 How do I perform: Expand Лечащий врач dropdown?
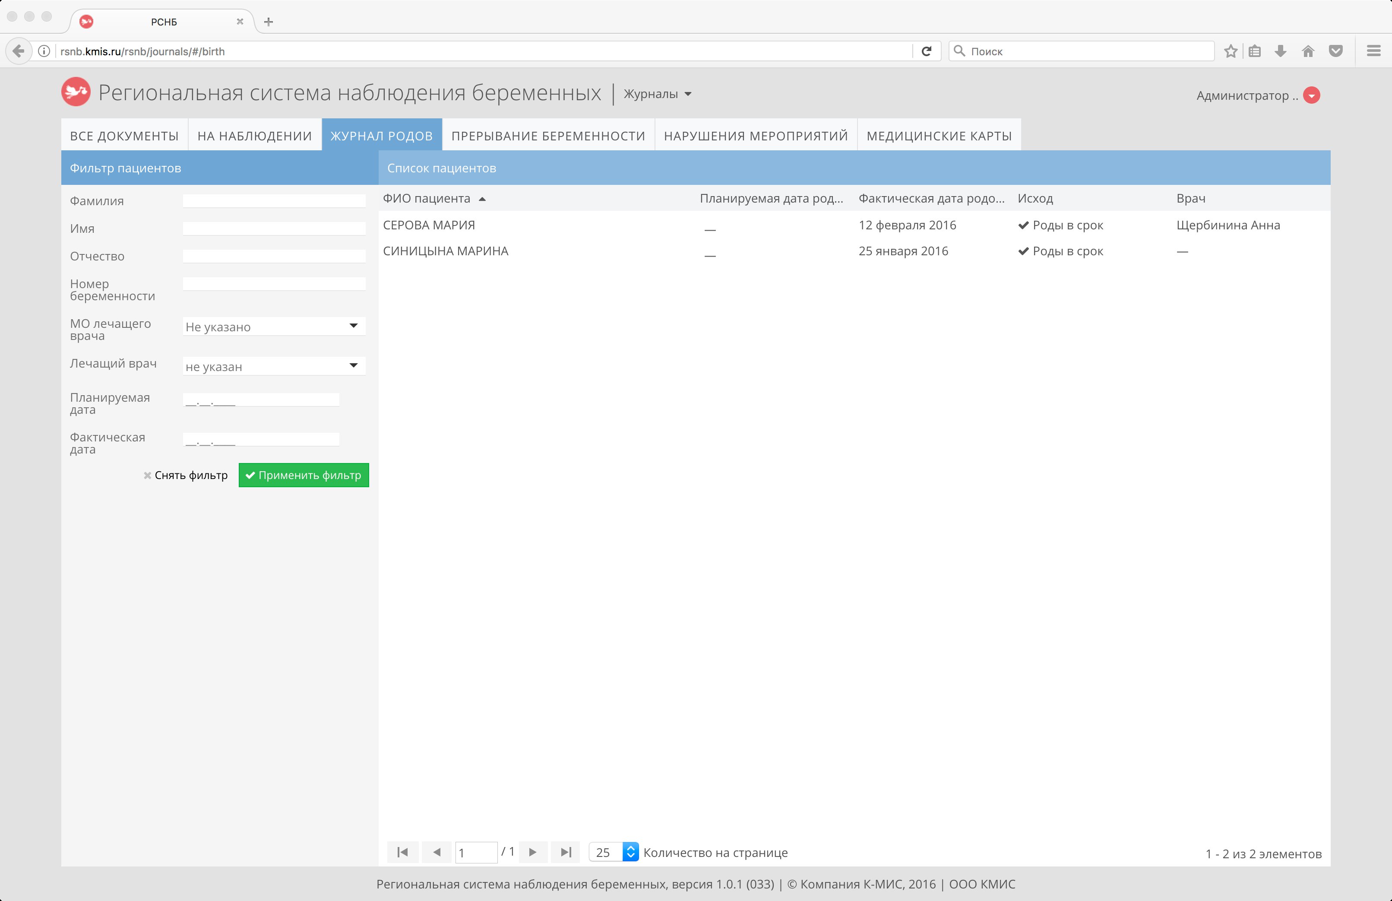(274, 366)
